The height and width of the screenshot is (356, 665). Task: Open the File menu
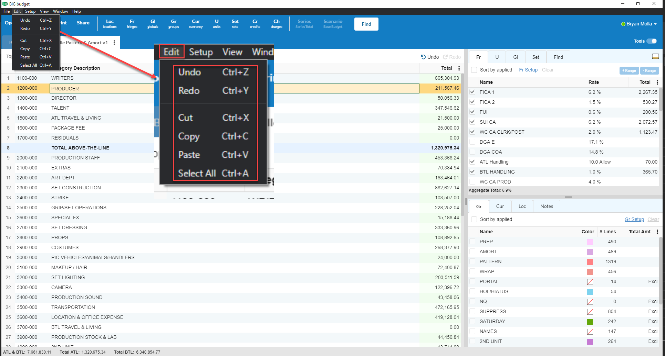(x=7, y=11)
